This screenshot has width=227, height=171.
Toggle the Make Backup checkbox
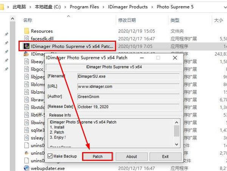(50, 156)
